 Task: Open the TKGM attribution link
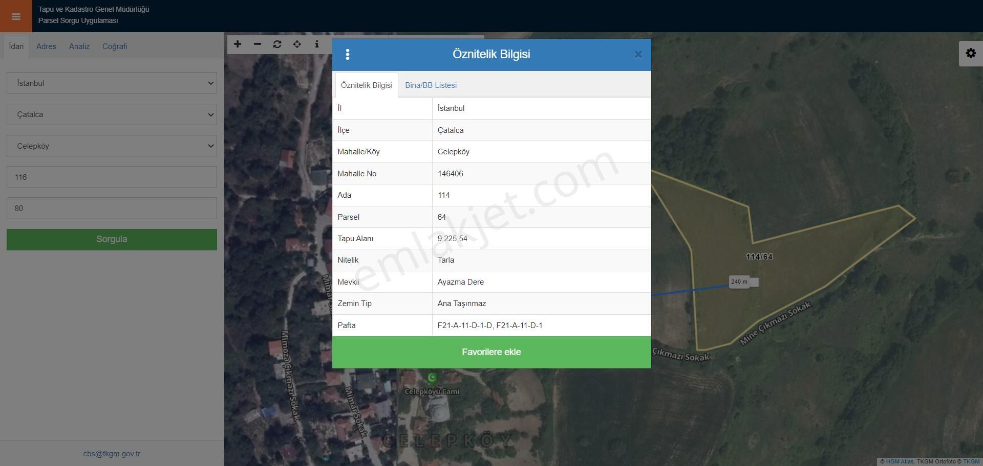pos(971,461)
